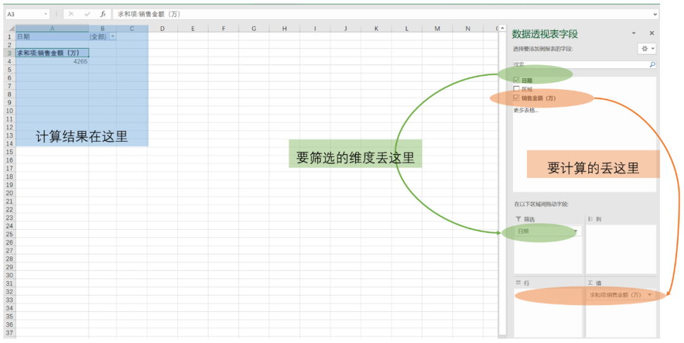Select column B header
This screenshot has width=684, height=343.
coord(103,28)
